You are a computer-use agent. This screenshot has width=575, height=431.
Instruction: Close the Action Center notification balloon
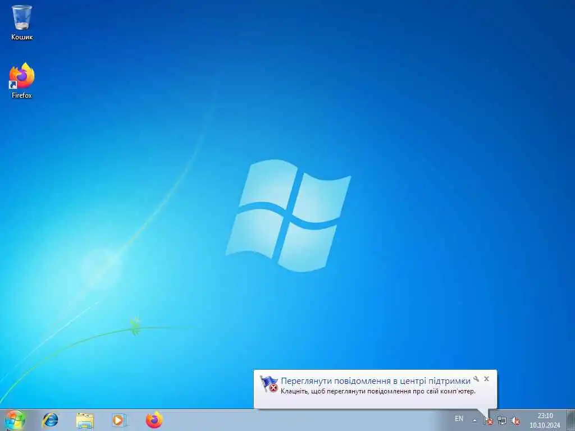487,379
